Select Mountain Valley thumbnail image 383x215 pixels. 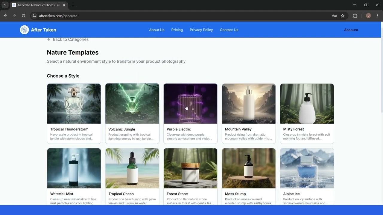pos(249,104)
